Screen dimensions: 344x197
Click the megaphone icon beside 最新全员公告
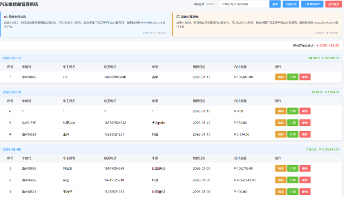[6, 16]
